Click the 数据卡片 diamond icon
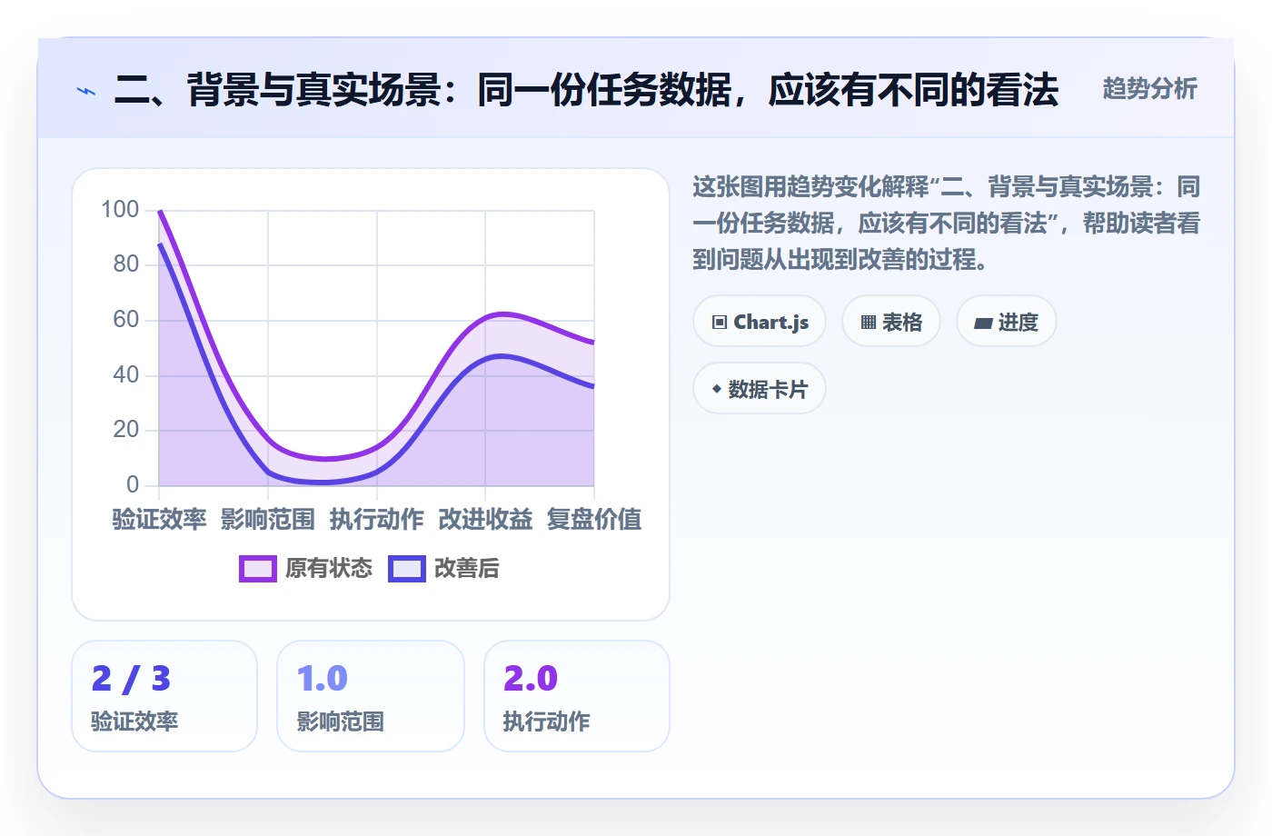The height and width of the screenshot is (836, 1272). coord(717,389)
